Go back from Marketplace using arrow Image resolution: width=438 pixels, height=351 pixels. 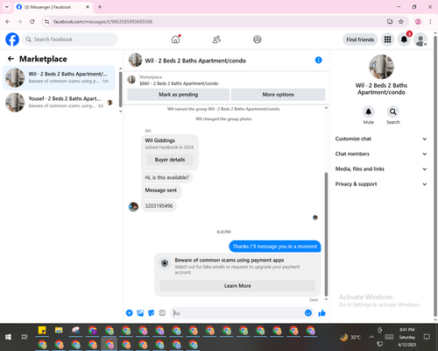click(11, 59)
